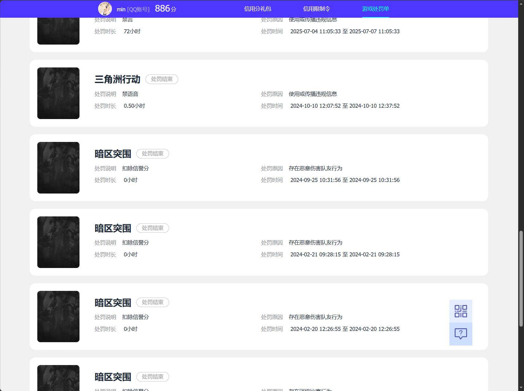Click time range 2025-07-04 11:05:33 至 2025-07-07
Screen dimensions: 524x391
[x=345, y=31]
